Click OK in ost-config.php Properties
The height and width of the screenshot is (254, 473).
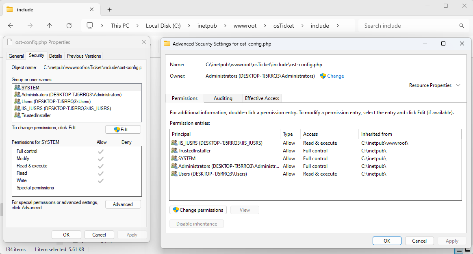pyautogui.click(x=66, y=234)
